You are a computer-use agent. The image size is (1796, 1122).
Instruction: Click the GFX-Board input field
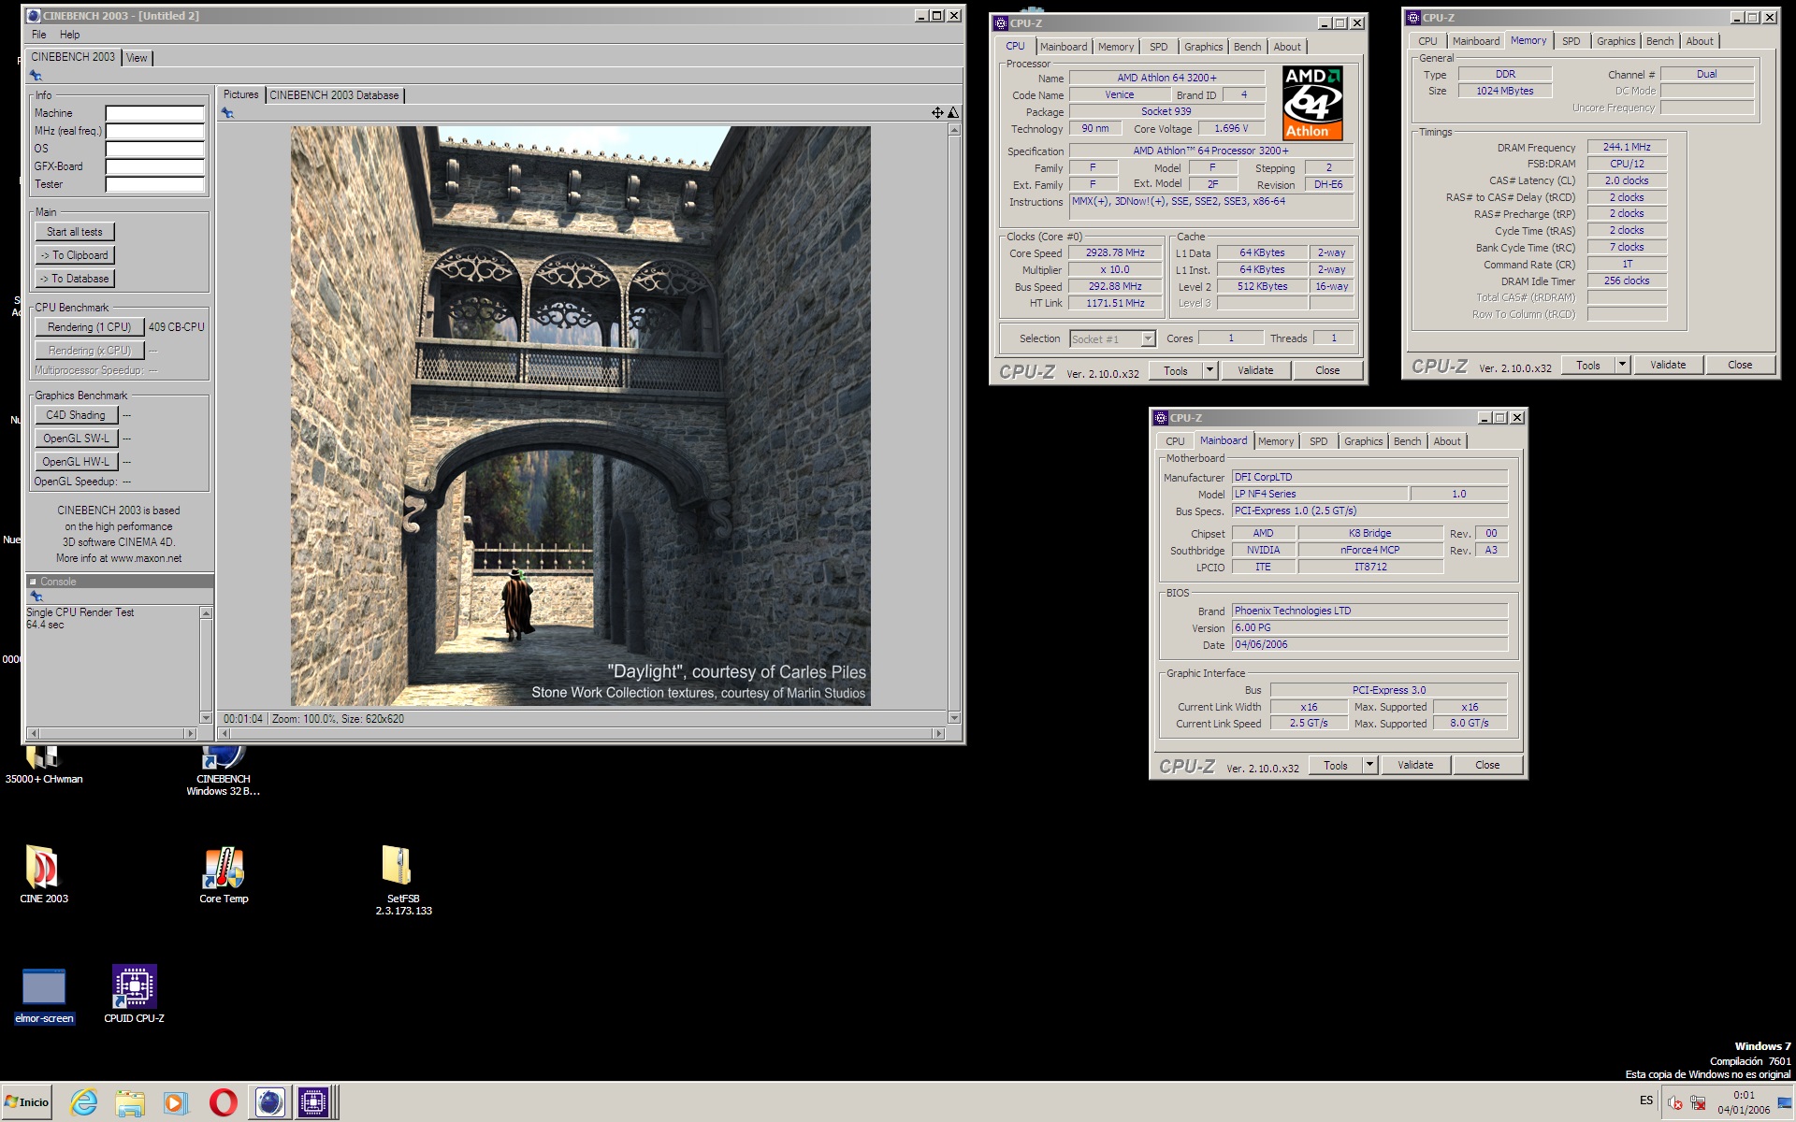tap(154, 166)
